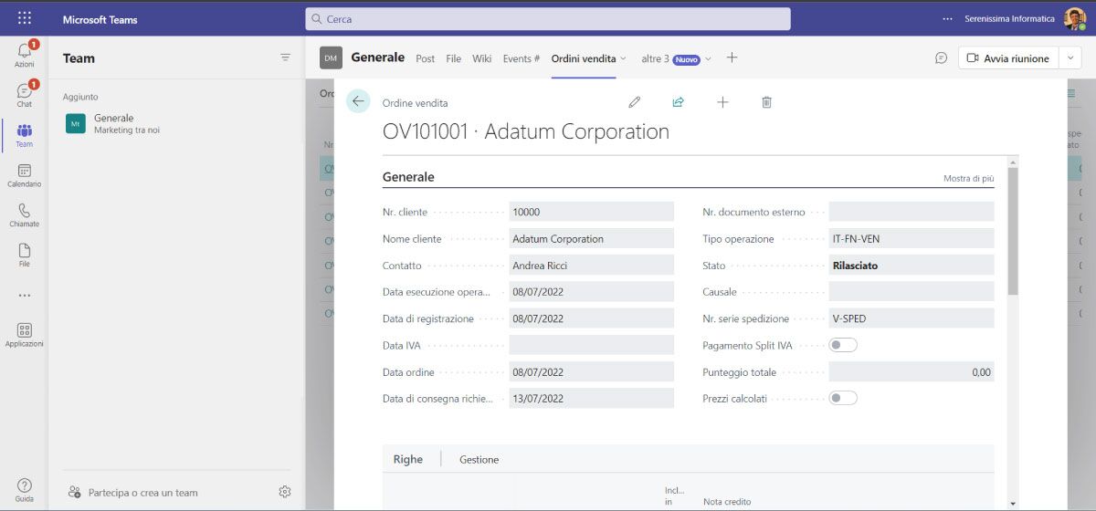Click Partecipa o crea un team
Viewport: 1096px width, 511px height.
click(x=133, y=493)
